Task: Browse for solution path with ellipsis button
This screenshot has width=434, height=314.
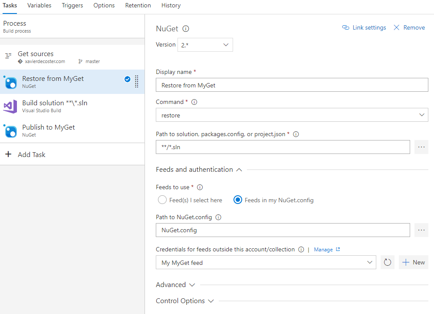Action: pos(421,147)
